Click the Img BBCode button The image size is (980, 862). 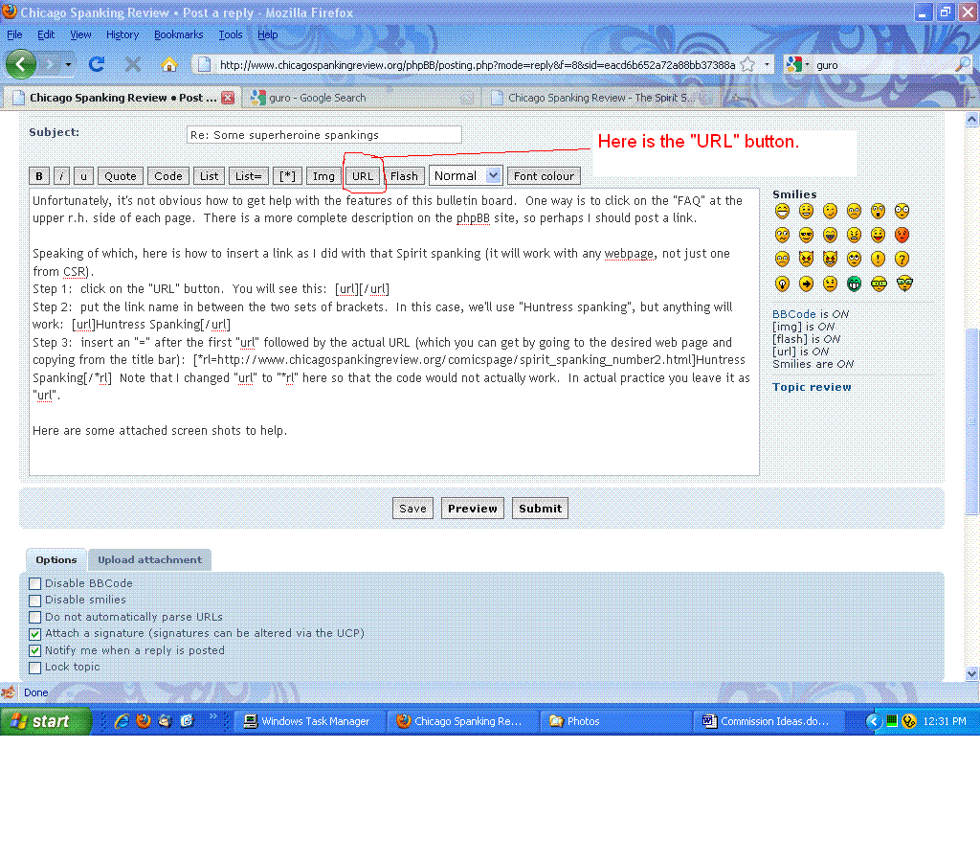point(323,176)
